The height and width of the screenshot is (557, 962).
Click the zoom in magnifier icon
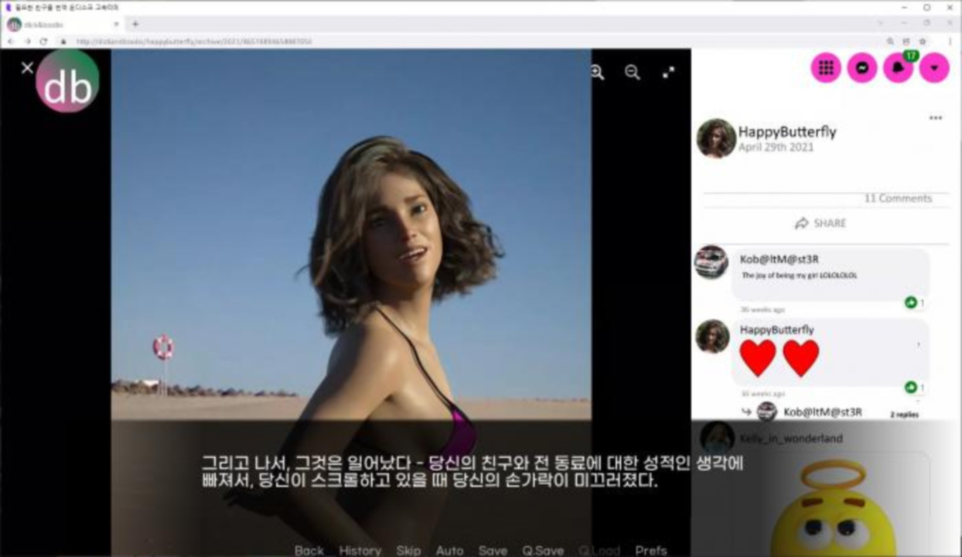point(597,72)
